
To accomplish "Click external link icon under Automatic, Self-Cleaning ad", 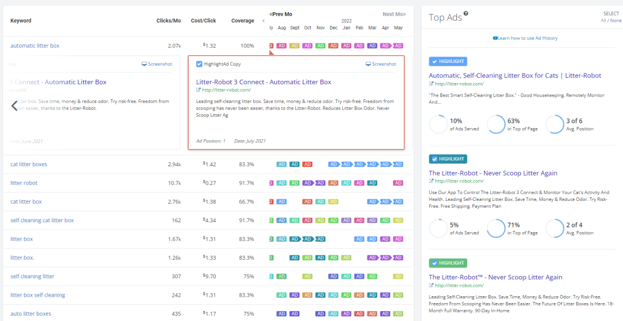I will click(x=431, y=84).
